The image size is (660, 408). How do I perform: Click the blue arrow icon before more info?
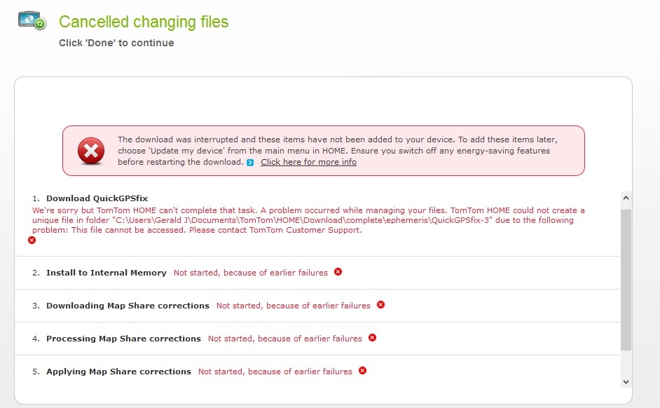click(250, 163)
